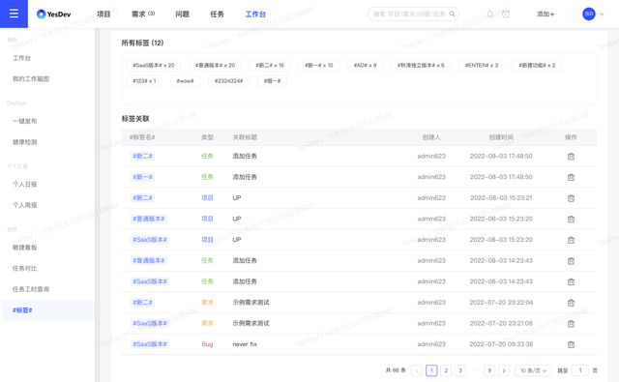Image resolution: width=619 pixels, height=382 pixels.
Task: Open the hamburger menu icon
Action: [x=14, y=14]
